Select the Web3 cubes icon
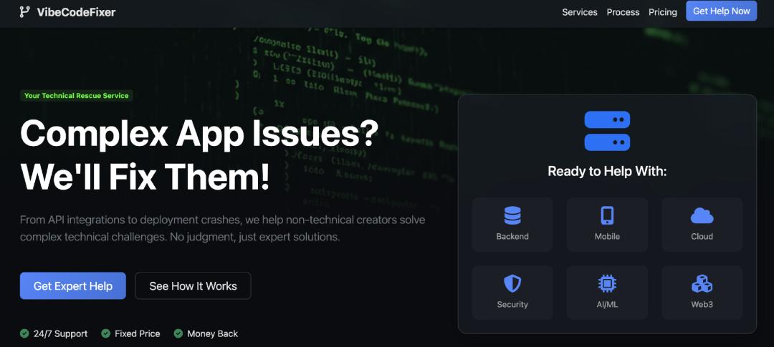774x347 pixels. [x=702, y=283]
